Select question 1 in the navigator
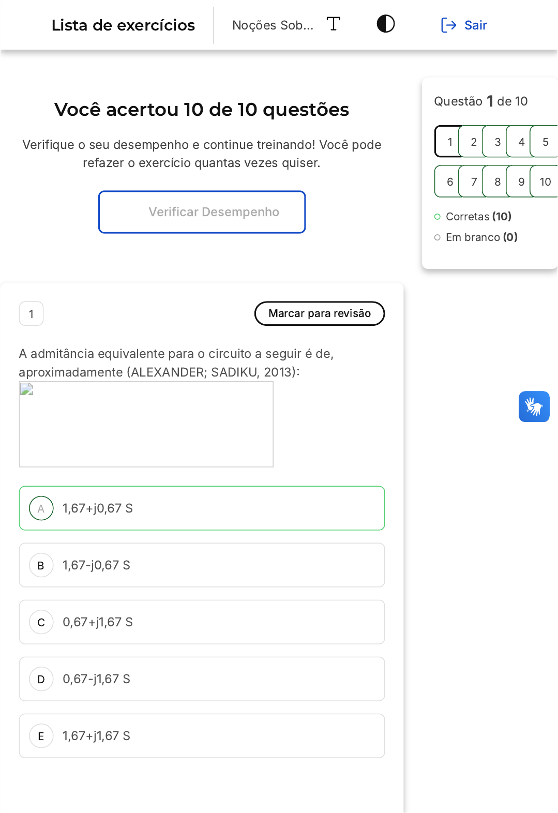The height and width of the screenshot is (813, 558). coord(448,142)
